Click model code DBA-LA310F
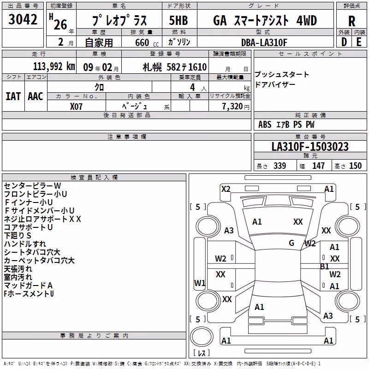369x369 pixels. point(264,42)
